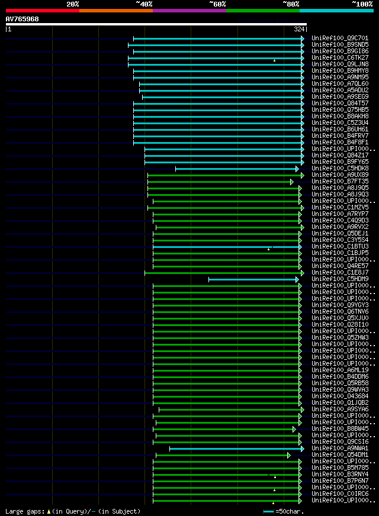Screen dimensions: 379x516
Task: Open hit UniRef100_C6TK27
Action: [x=340, y=57]
